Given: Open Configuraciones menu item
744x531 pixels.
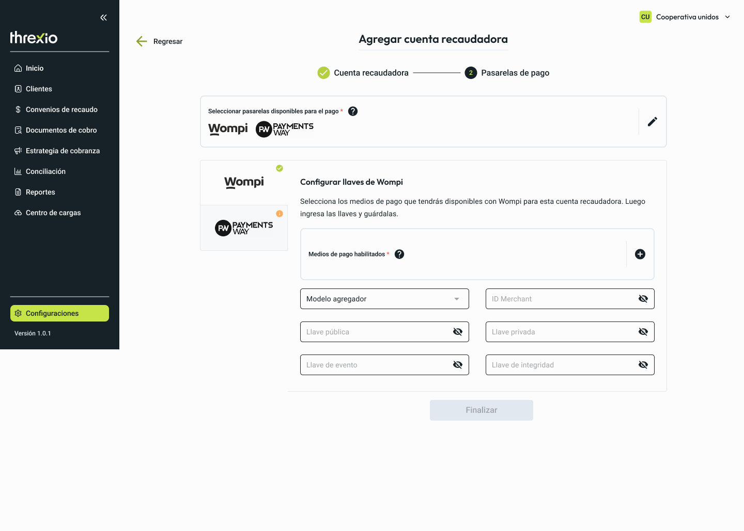Looking at the screenshot, I should coord(59,313).
